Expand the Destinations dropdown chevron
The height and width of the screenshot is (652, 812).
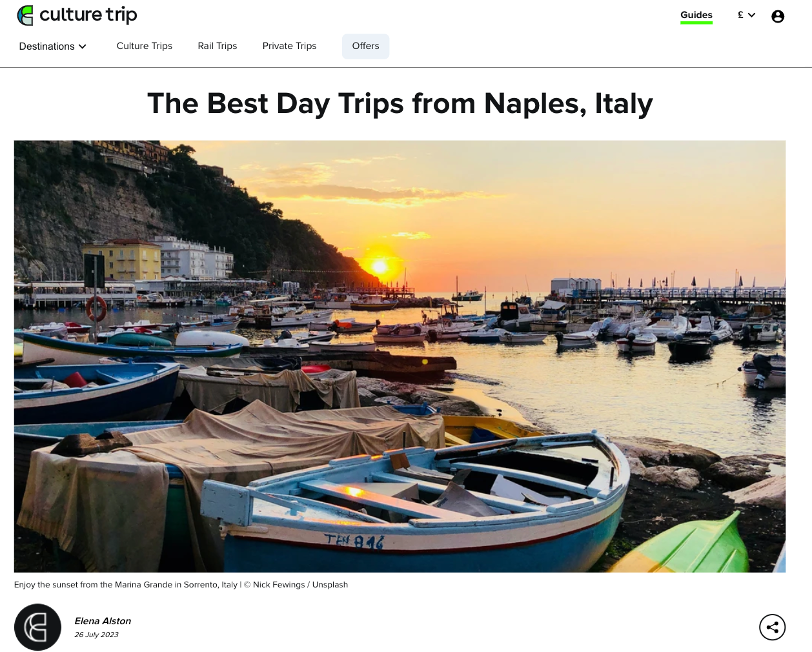pyautogui.click(x=82, y=46)
